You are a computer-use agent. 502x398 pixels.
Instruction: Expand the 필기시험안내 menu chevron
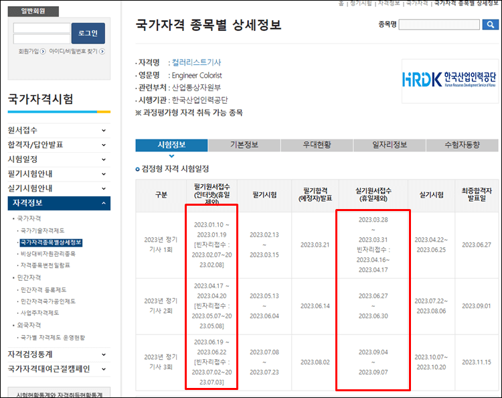[104, 174]
